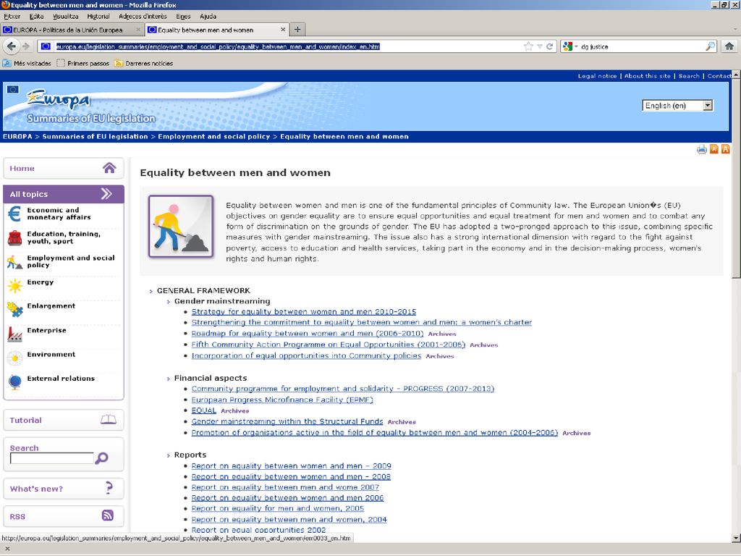Click Employment and social policy breadcrumb
The width and height of the screenshot is (741, 556).
coord(213,136)
